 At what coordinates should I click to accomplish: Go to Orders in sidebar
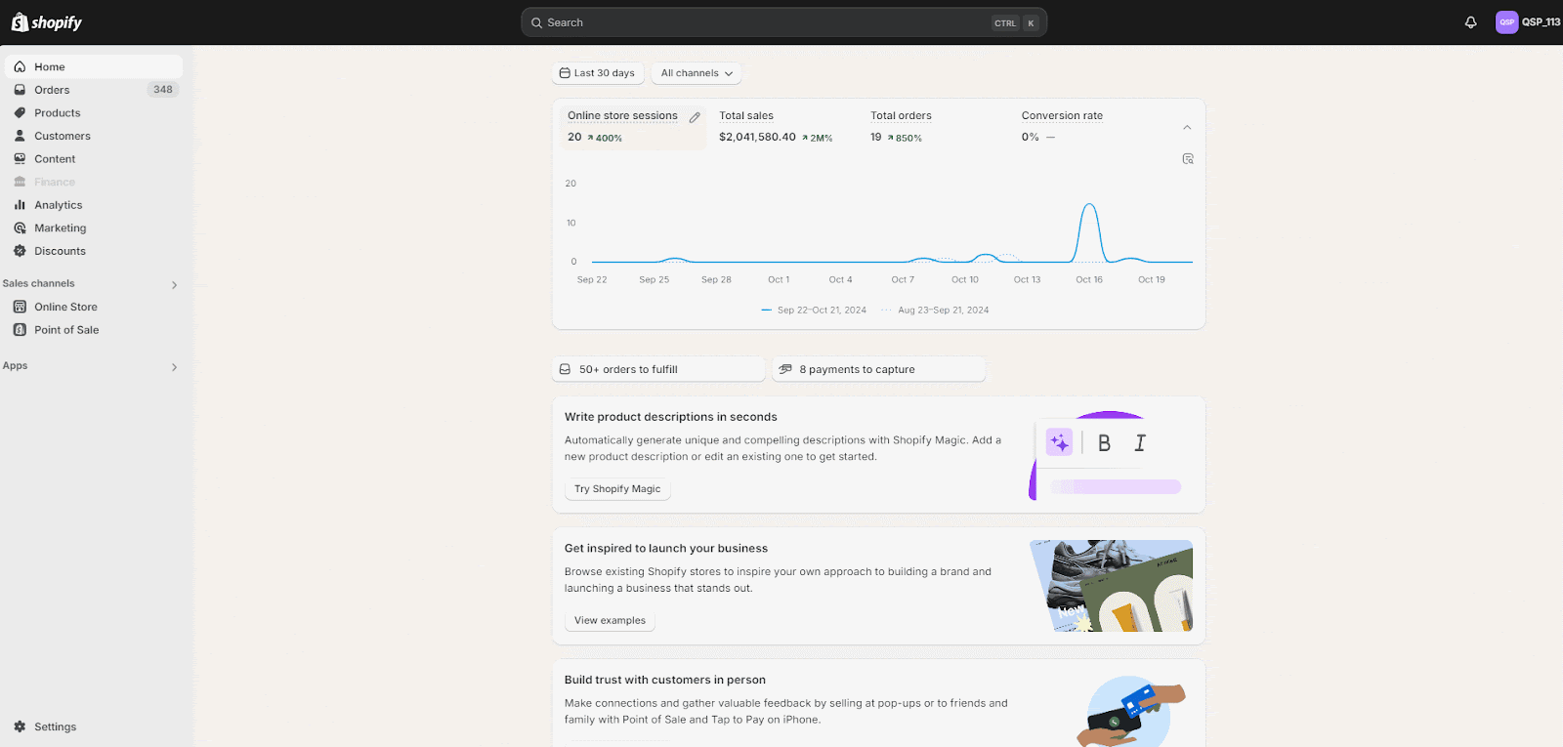coord(52,90)
